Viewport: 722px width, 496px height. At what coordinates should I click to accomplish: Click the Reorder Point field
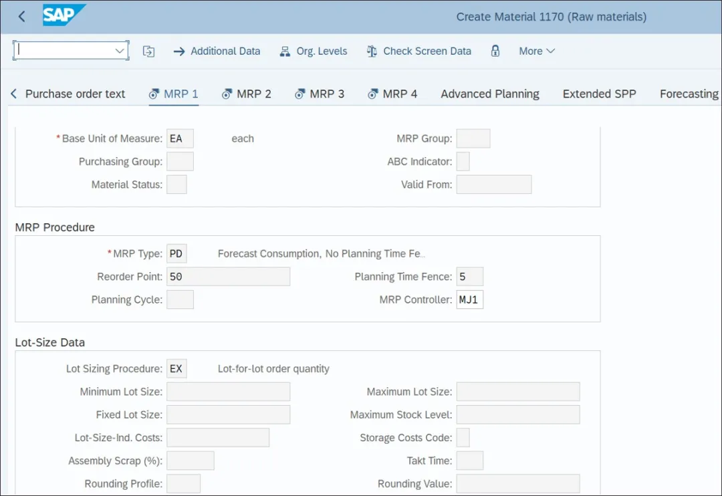pyautogui.click(x=229, y=277)
